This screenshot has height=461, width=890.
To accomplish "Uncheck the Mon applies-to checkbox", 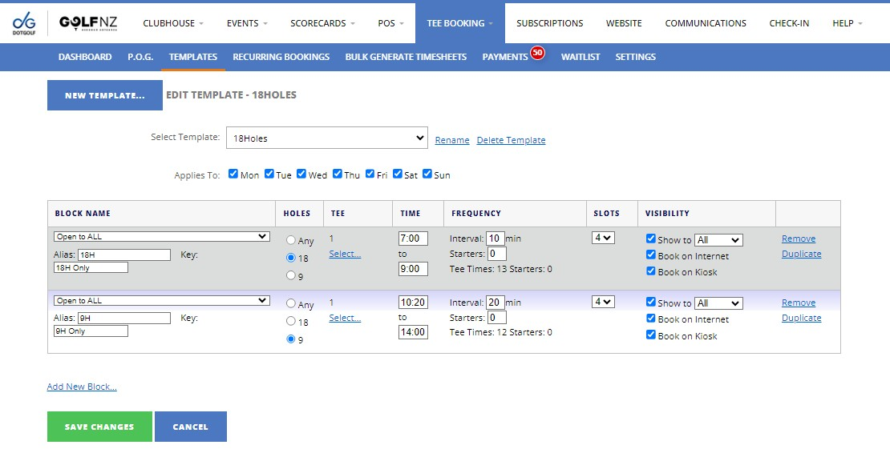I will [x=233, y=174].
